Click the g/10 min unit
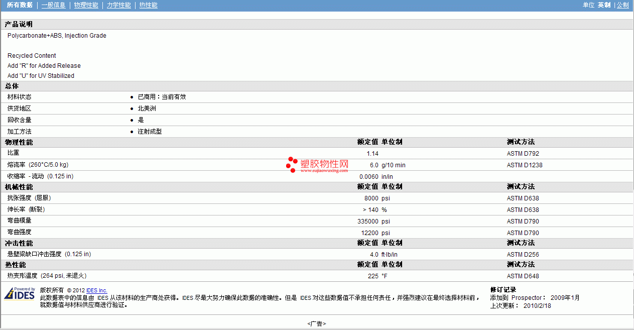 point(394,165)
